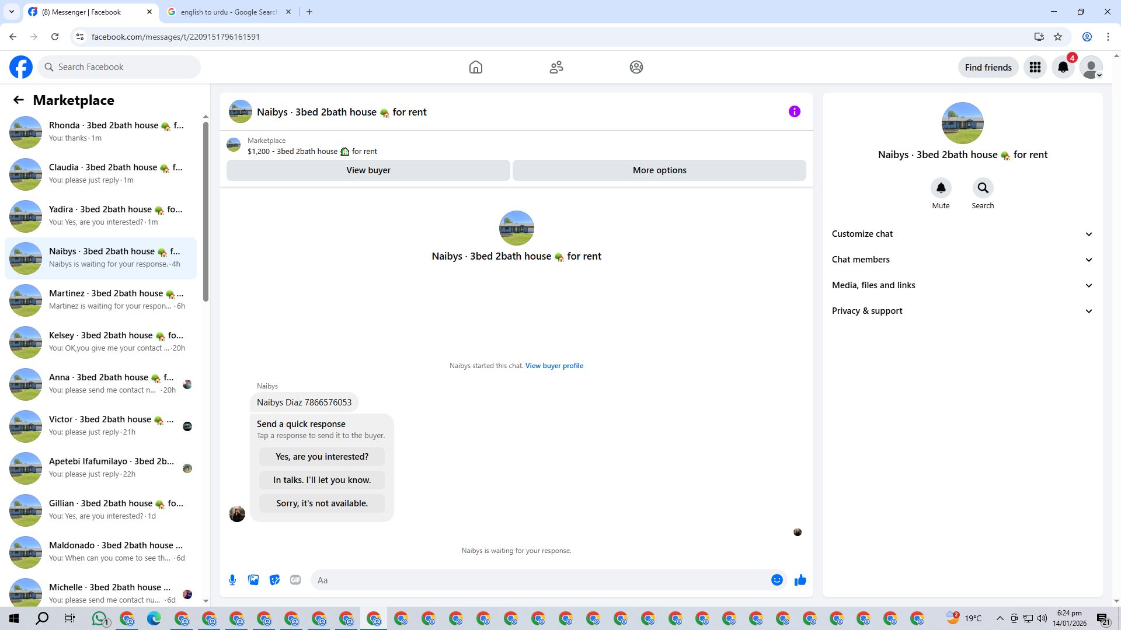The image size is (1121, 630).
Task: Open emoji picker in message box
Action: (x=777, y=580)
